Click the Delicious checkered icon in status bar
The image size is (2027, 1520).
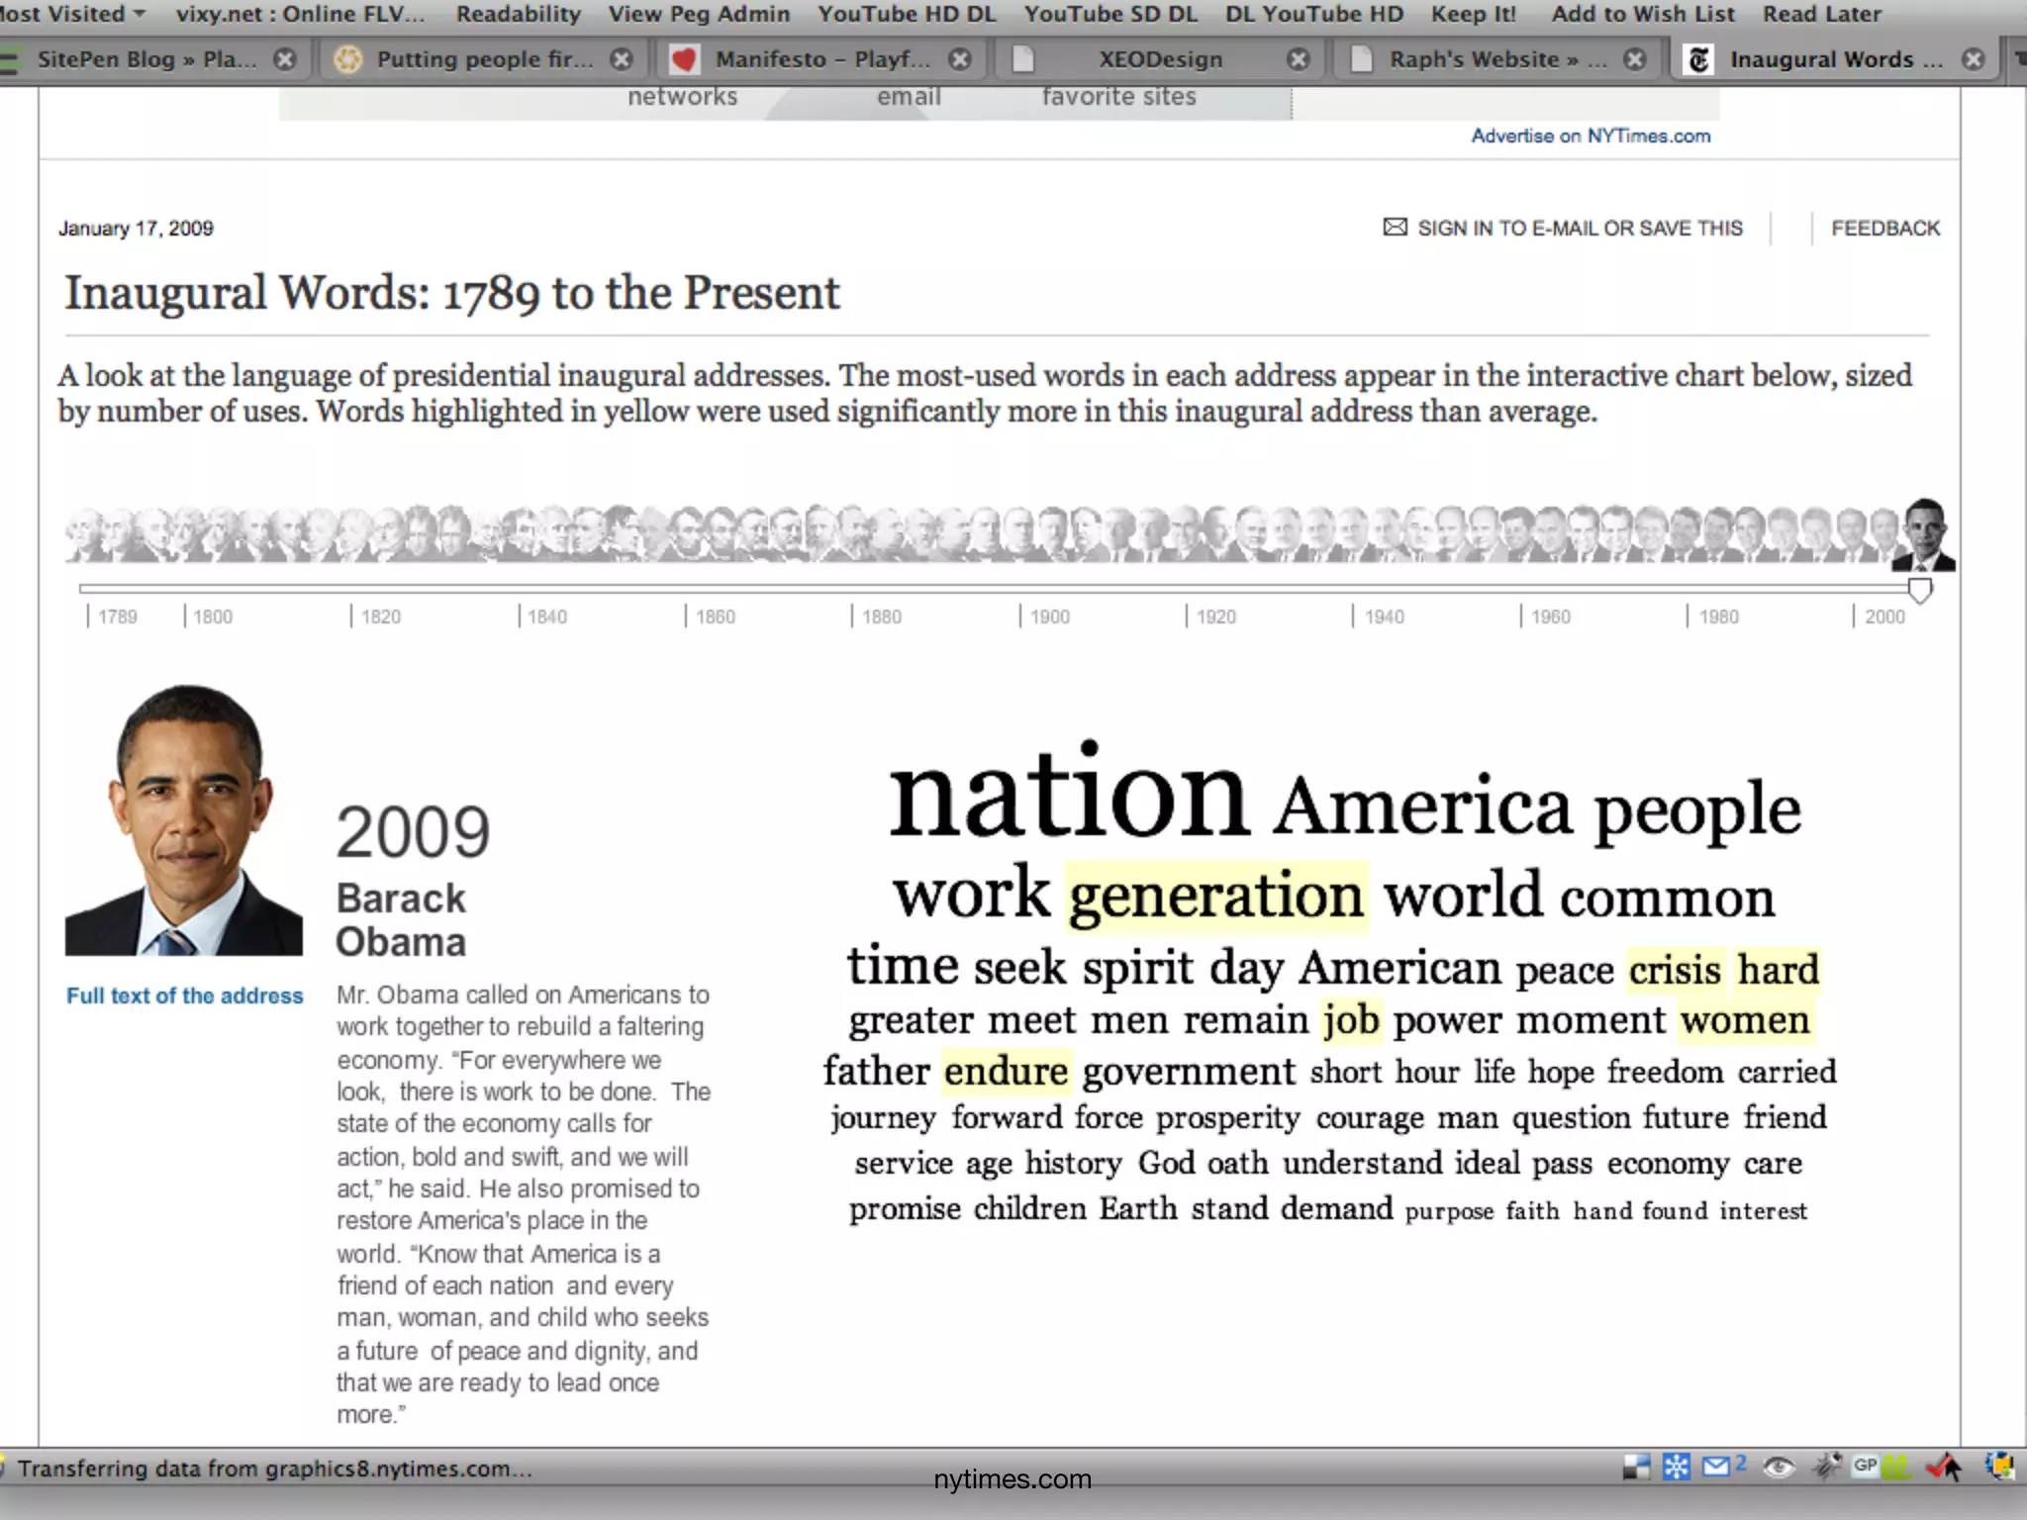(1637, 1468)
